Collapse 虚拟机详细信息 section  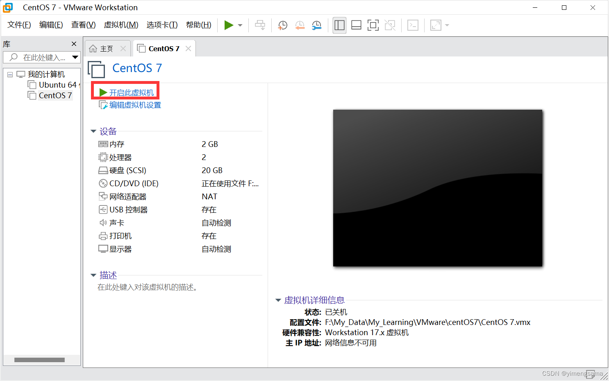click(x=278, y=300)
